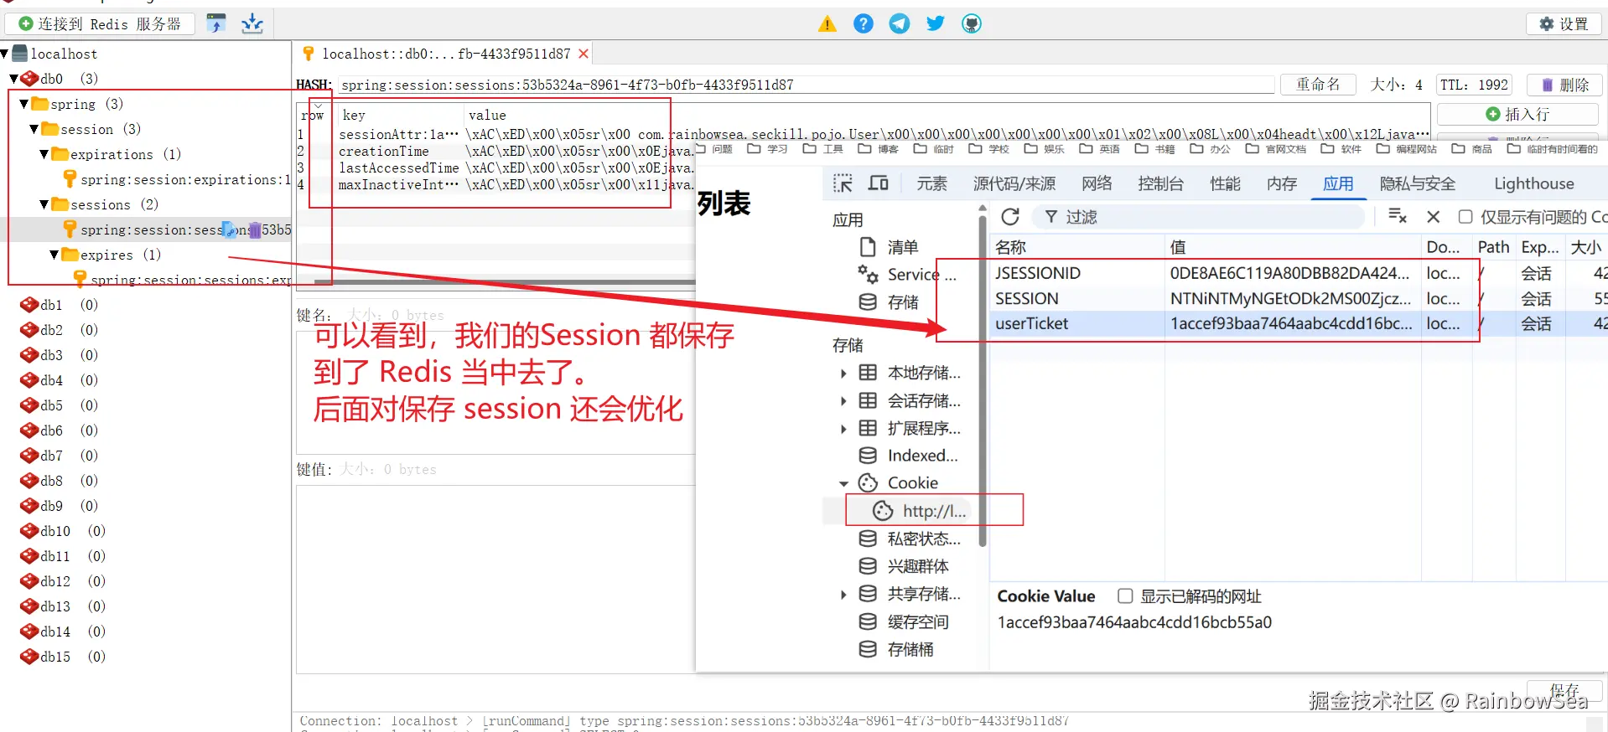
Task: Enable the show decoded URL checkbox
Action: [x=1125, y=596]
